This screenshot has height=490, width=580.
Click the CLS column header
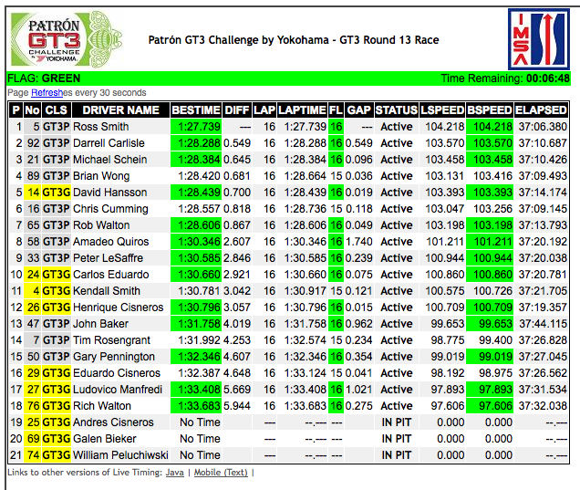(56, 110)
